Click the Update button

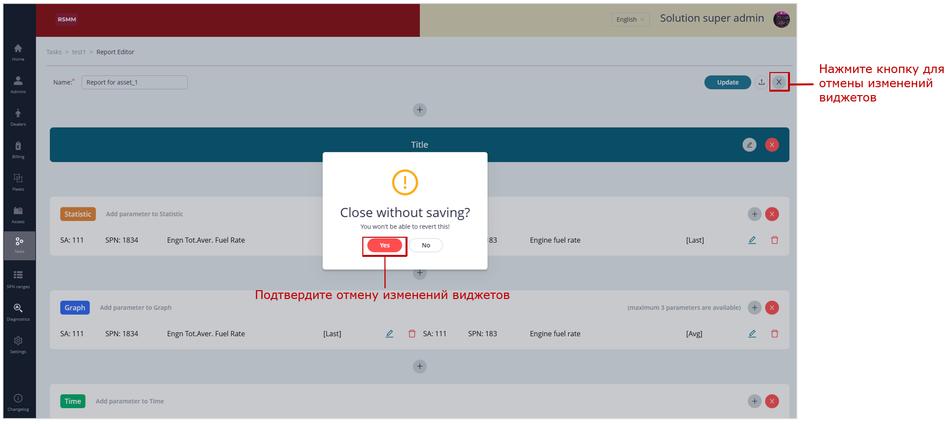click(727, 82)
